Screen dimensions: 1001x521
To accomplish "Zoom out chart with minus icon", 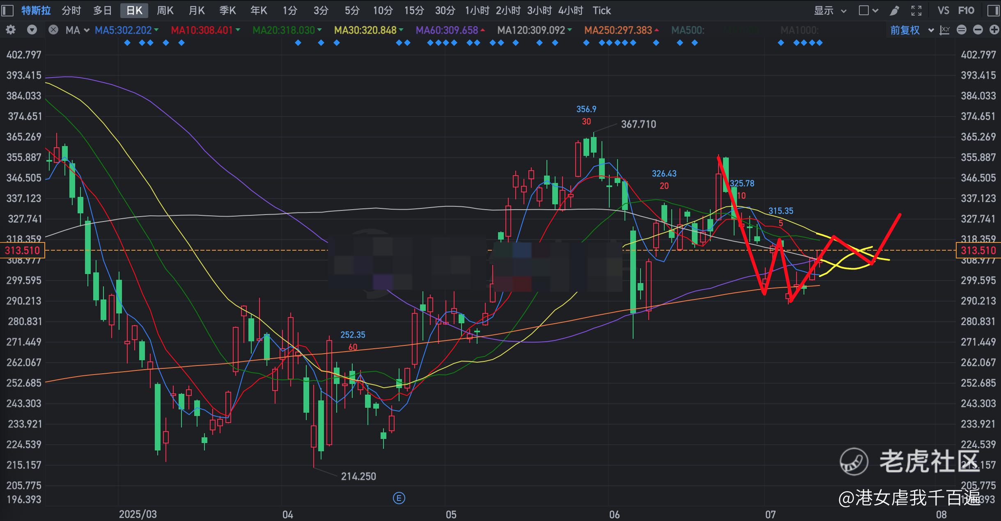I will click(x=978, y=30).
